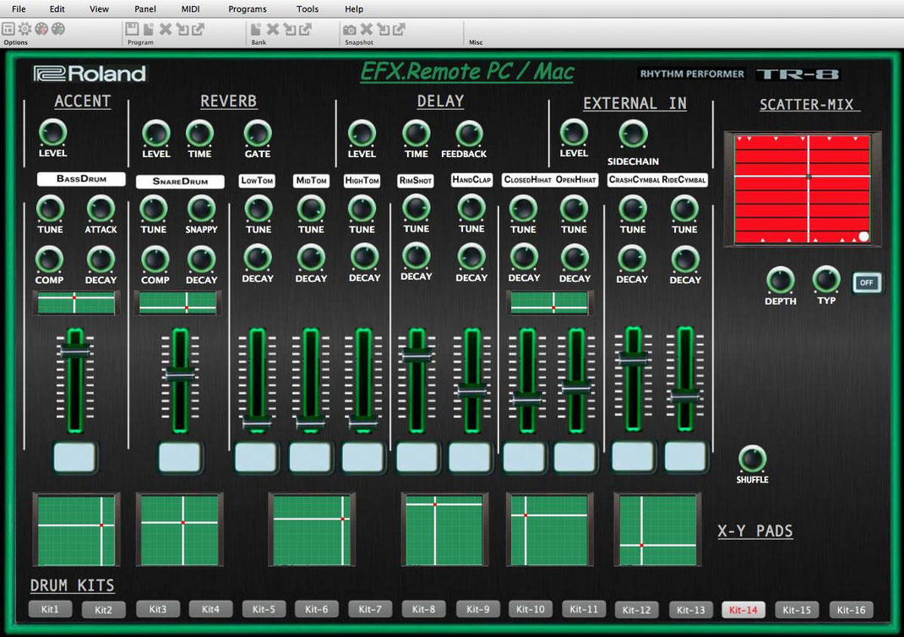Click the green MIDI connector icon in Options

pyautogui.click(x=58, y=29)
